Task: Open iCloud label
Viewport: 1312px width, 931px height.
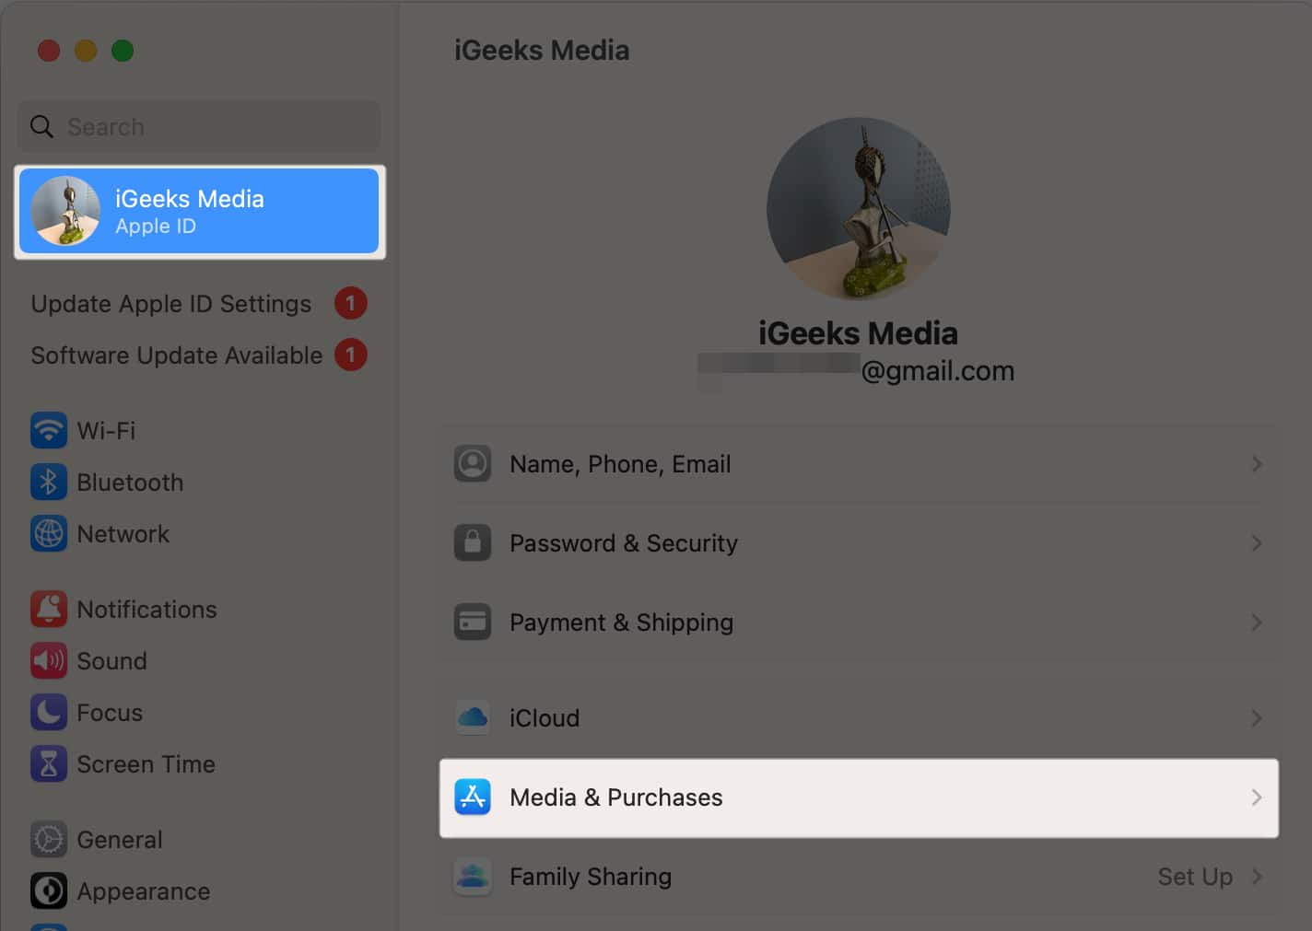Action: [x=545, y=717]
